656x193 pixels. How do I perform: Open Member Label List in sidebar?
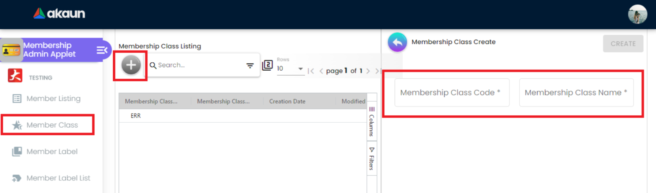point(51,178)
